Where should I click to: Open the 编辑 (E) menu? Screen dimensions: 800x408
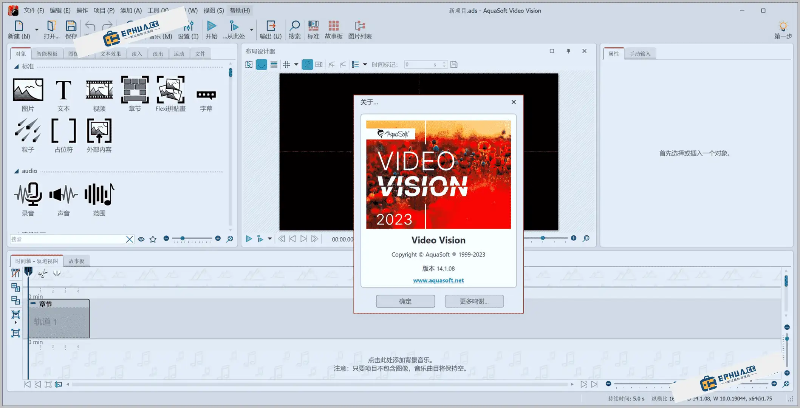click(x=60, y=11)
